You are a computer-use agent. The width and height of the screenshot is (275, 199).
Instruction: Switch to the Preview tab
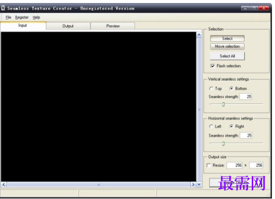point(113,26)
